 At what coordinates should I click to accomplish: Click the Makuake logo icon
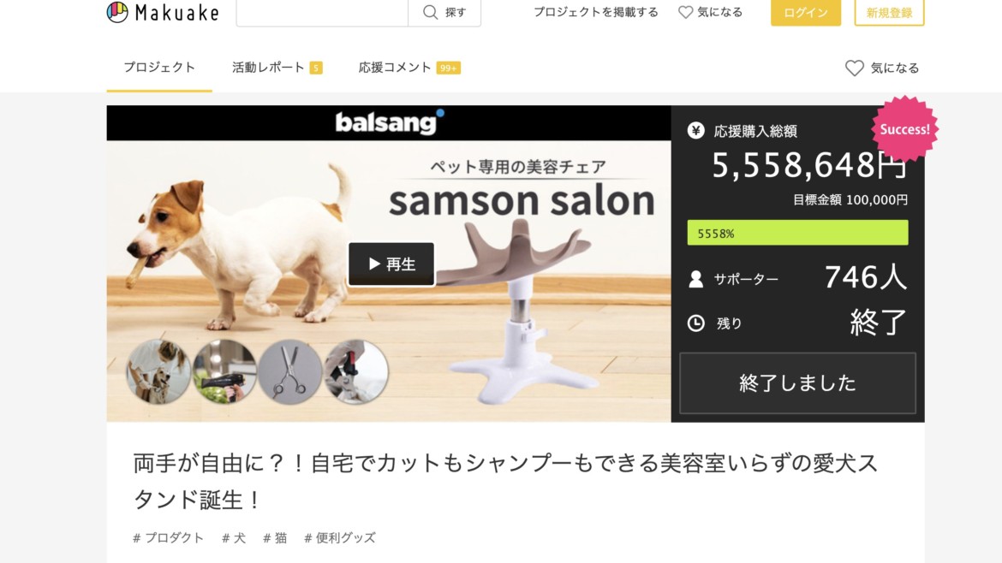click(117, 12)
